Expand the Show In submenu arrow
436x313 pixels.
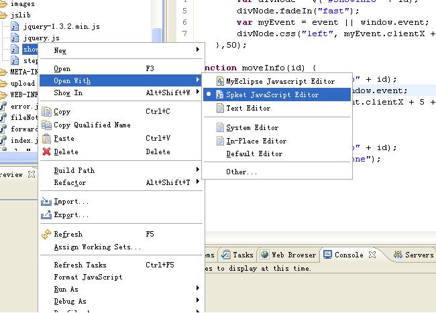tap(198, 92)
